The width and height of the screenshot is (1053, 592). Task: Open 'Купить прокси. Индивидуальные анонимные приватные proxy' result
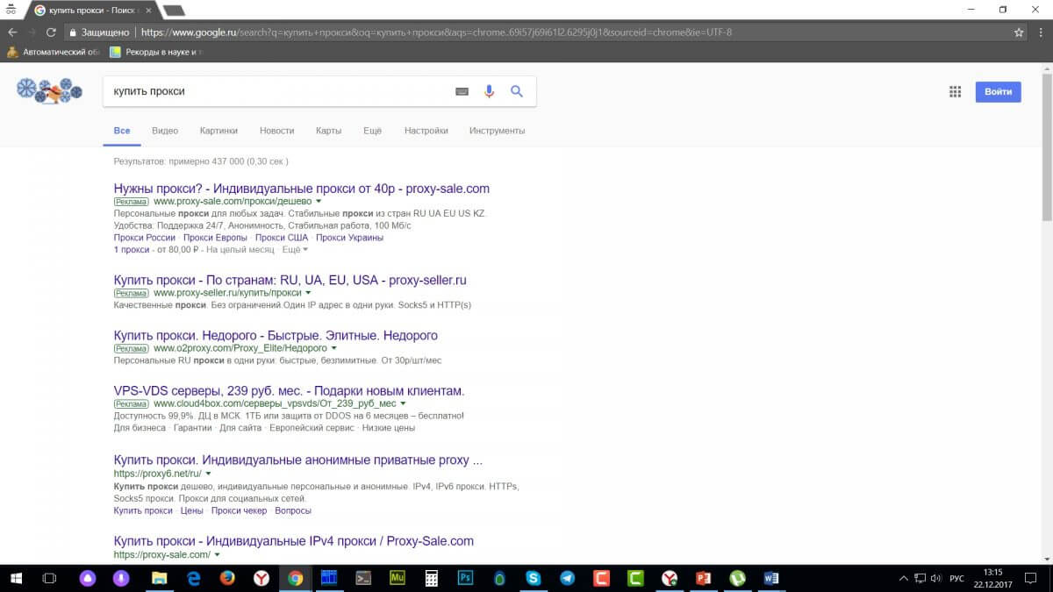(x=298, y=460)
